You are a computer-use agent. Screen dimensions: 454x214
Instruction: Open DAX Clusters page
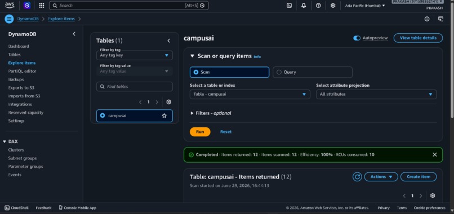[16, 150]
